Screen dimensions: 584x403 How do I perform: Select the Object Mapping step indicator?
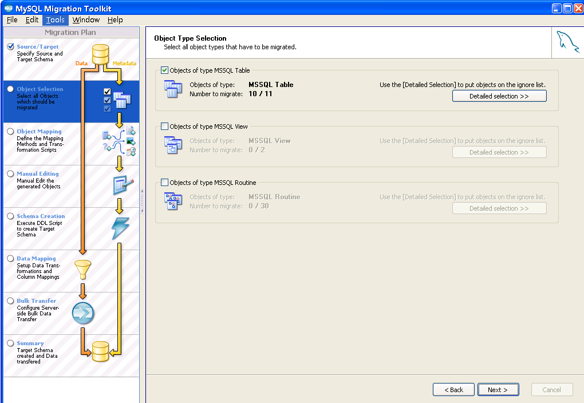(10, 132)
